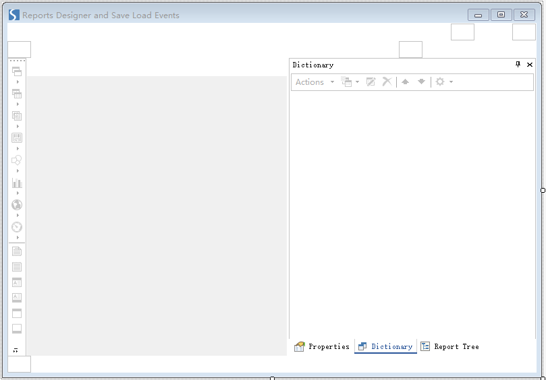Select the Shapes toolbox icon

[17, 160]
